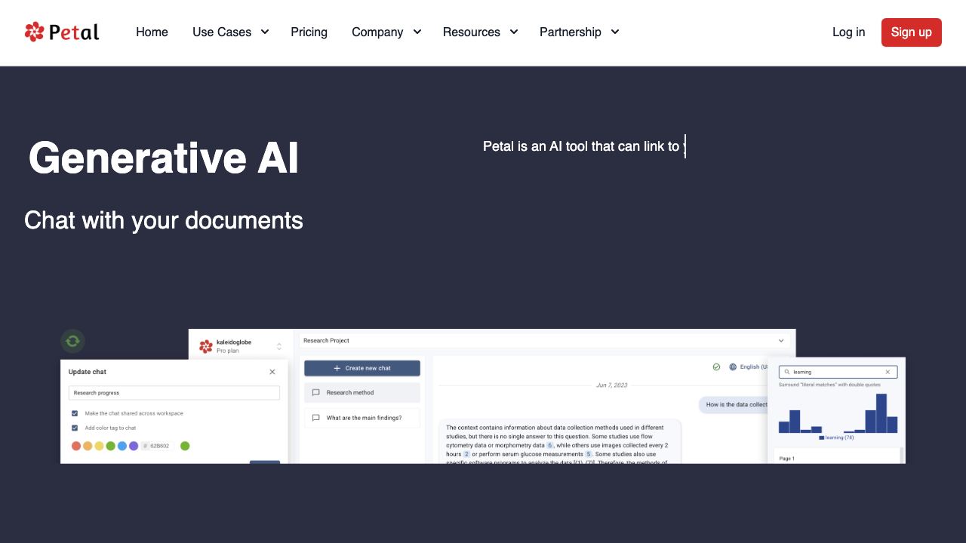Open the Partnership menu

pos(571,32)
